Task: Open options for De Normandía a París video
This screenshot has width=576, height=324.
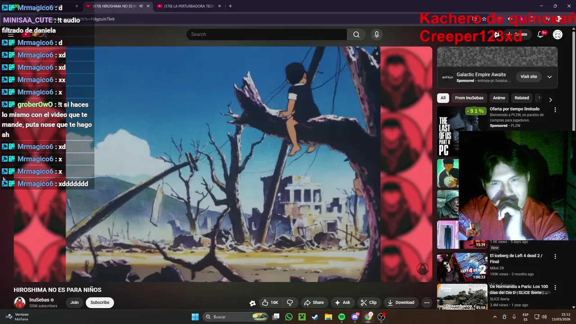Action: tap(555, 287)
